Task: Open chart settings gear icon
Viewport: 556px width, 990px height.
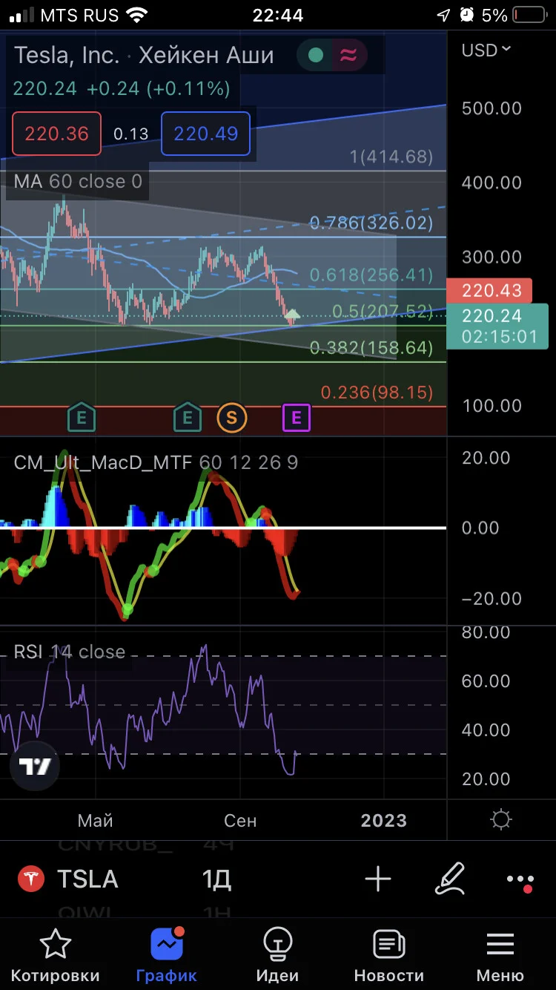Action: [501, 820]
